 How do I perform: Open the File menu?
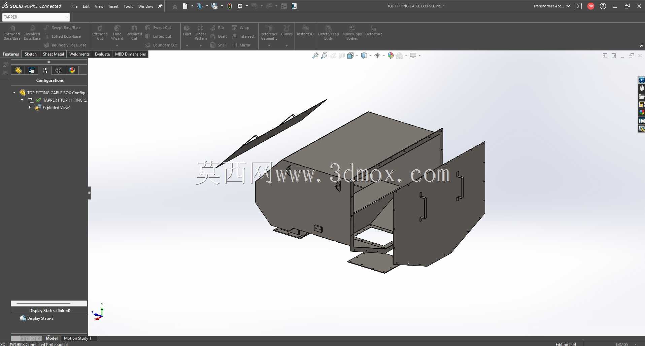74,6
